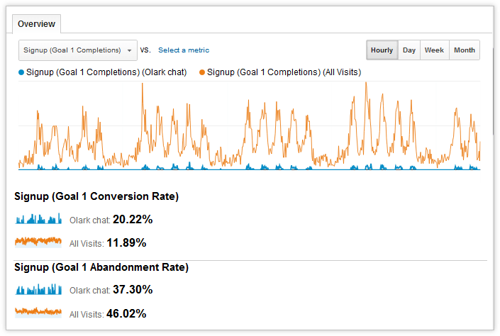Open the Signup (Goal 1 Completions) metric dropdown

pos(77,50)
